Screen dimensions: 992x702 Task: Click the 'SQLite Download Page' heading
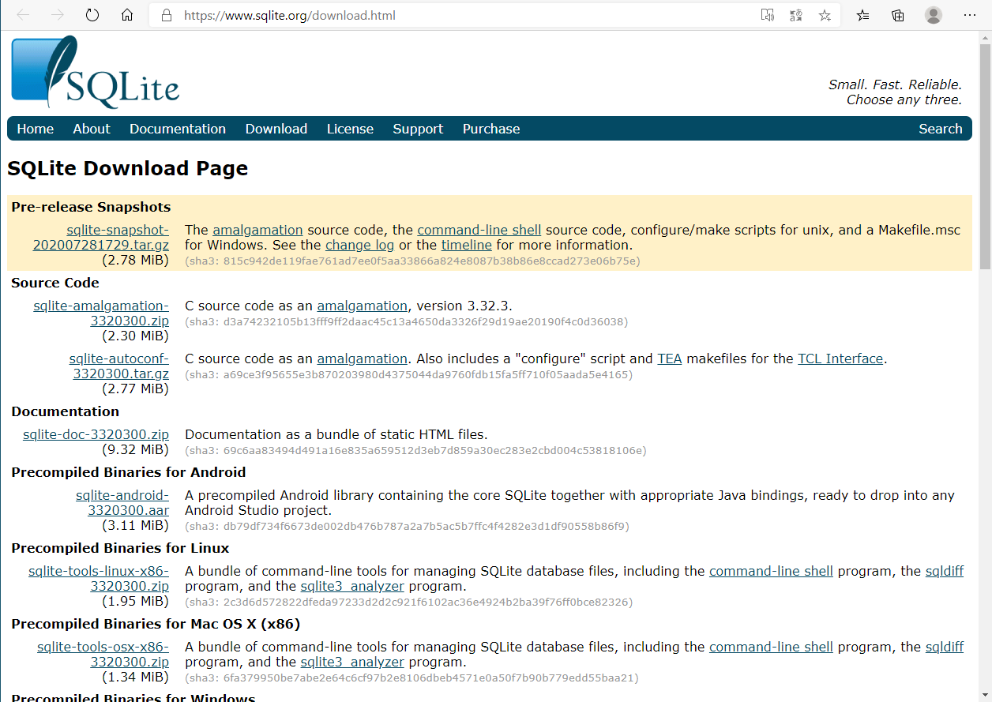[128, 168]
